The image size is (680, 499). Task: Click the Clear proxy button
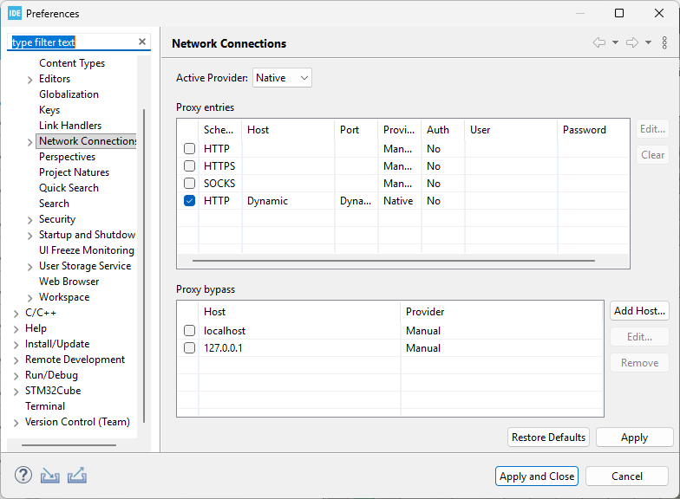[652, 155]
